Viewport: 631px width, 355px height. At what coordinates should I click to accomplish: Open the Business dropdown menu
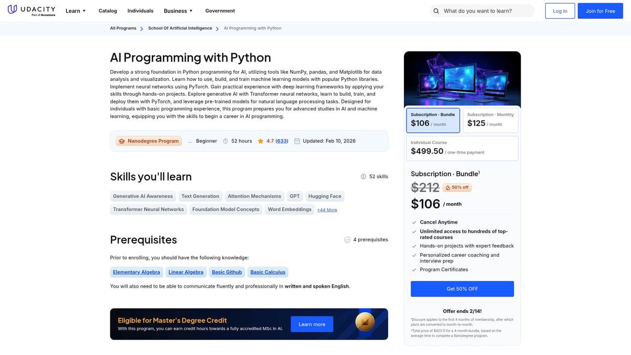tap(178, 11)
